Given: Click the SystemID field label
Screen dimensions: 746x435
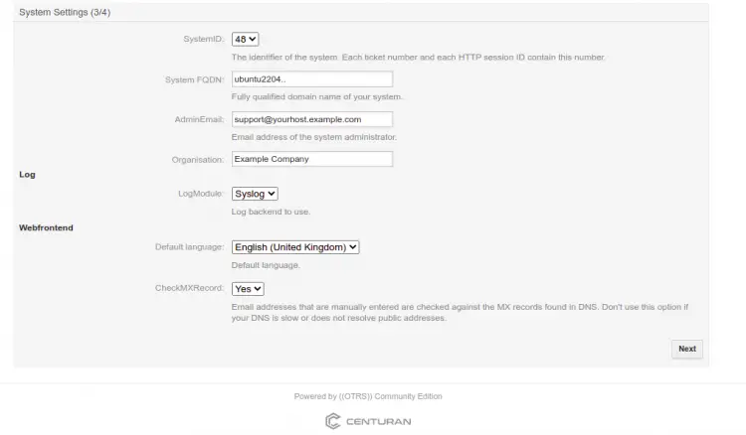Looking at the screenshot, I should pyautogui.click(x=204, y=39).
